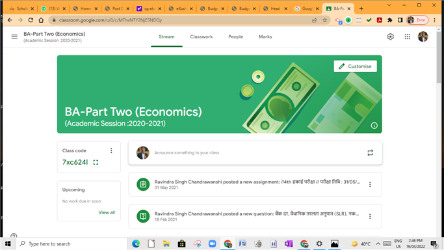Click the green checkmark extension icon
444x250 pixels.
(369, 20)
